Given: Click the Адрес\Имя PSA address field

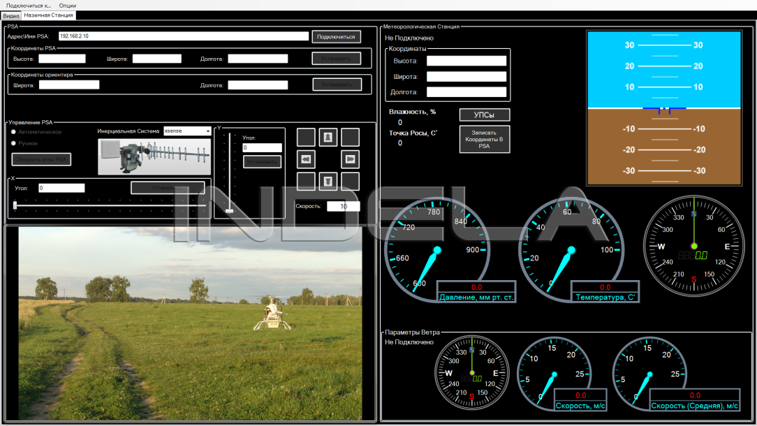Looking at the screenshot, I should click(183, 36).
